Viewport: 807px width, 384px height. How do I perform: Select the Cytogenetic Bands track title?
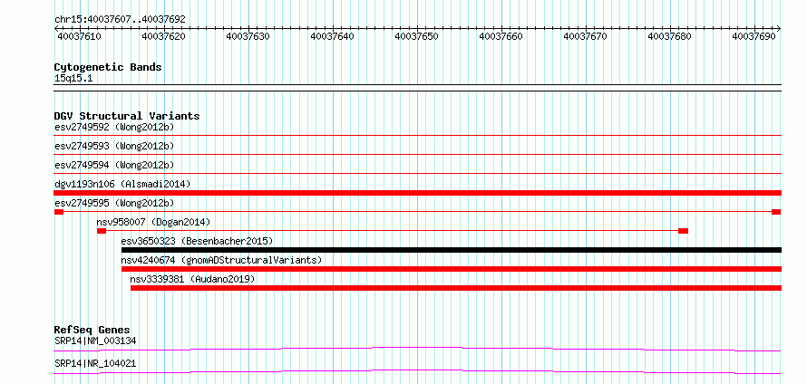(x=108, y=67)
